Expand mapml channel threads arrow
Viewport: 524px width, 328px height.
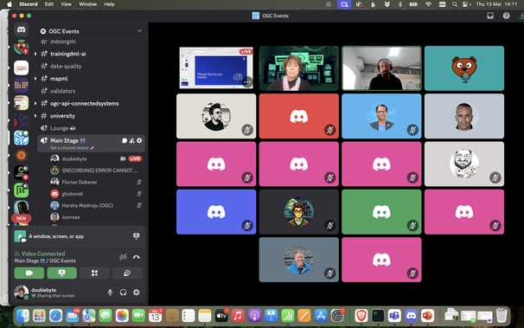pos(35,79)
